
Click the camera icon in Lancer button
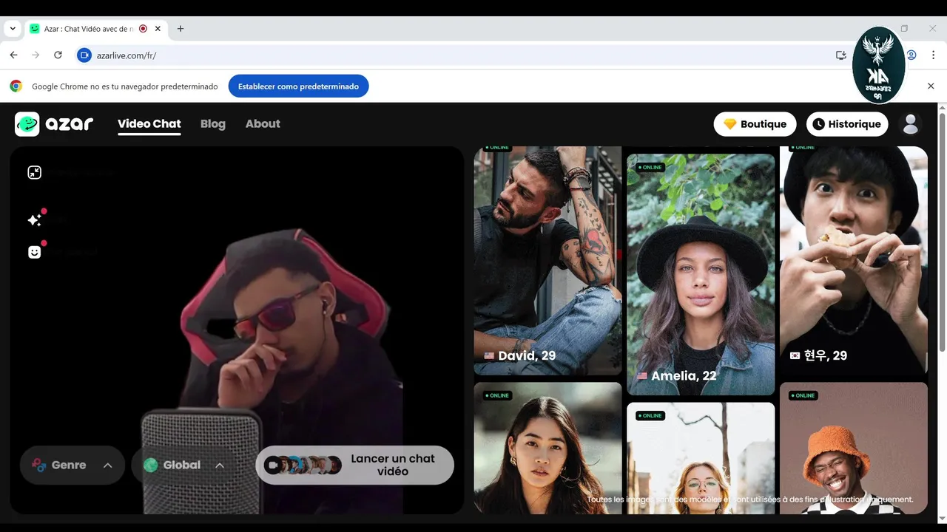(x=273, y=465)
